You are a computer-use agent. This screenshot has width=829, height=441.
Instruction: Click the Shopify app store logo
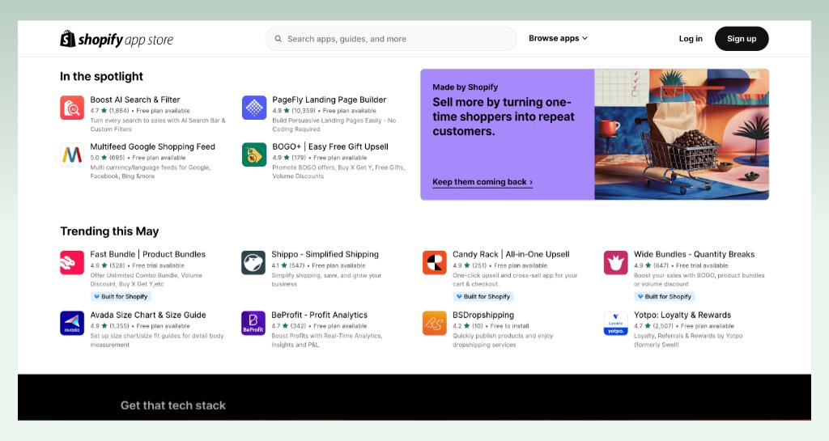click(x=117, y=39)
